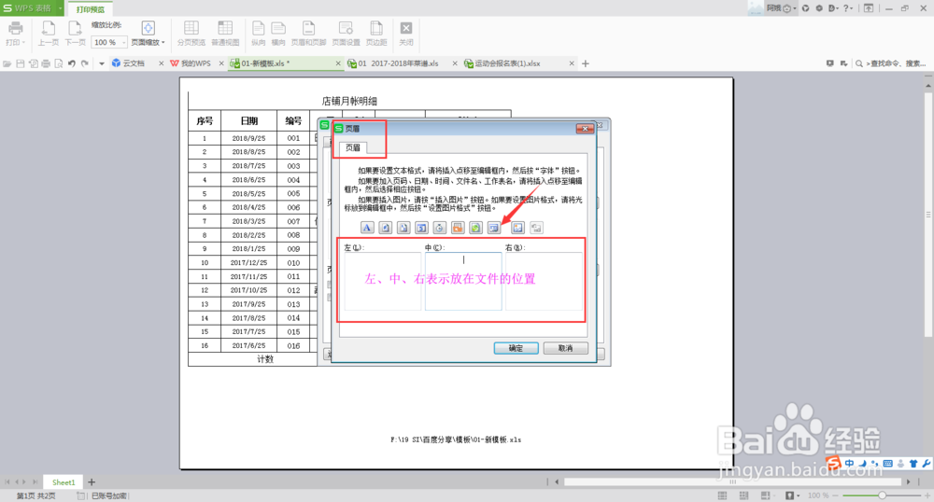Click the Sogou 中 input mode tray icon

click(x=849, y=464)
